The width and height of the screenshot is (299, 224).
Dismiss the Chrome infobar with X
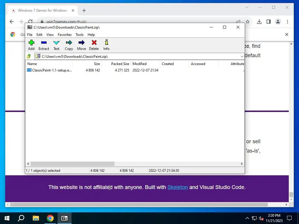[287, 34]
